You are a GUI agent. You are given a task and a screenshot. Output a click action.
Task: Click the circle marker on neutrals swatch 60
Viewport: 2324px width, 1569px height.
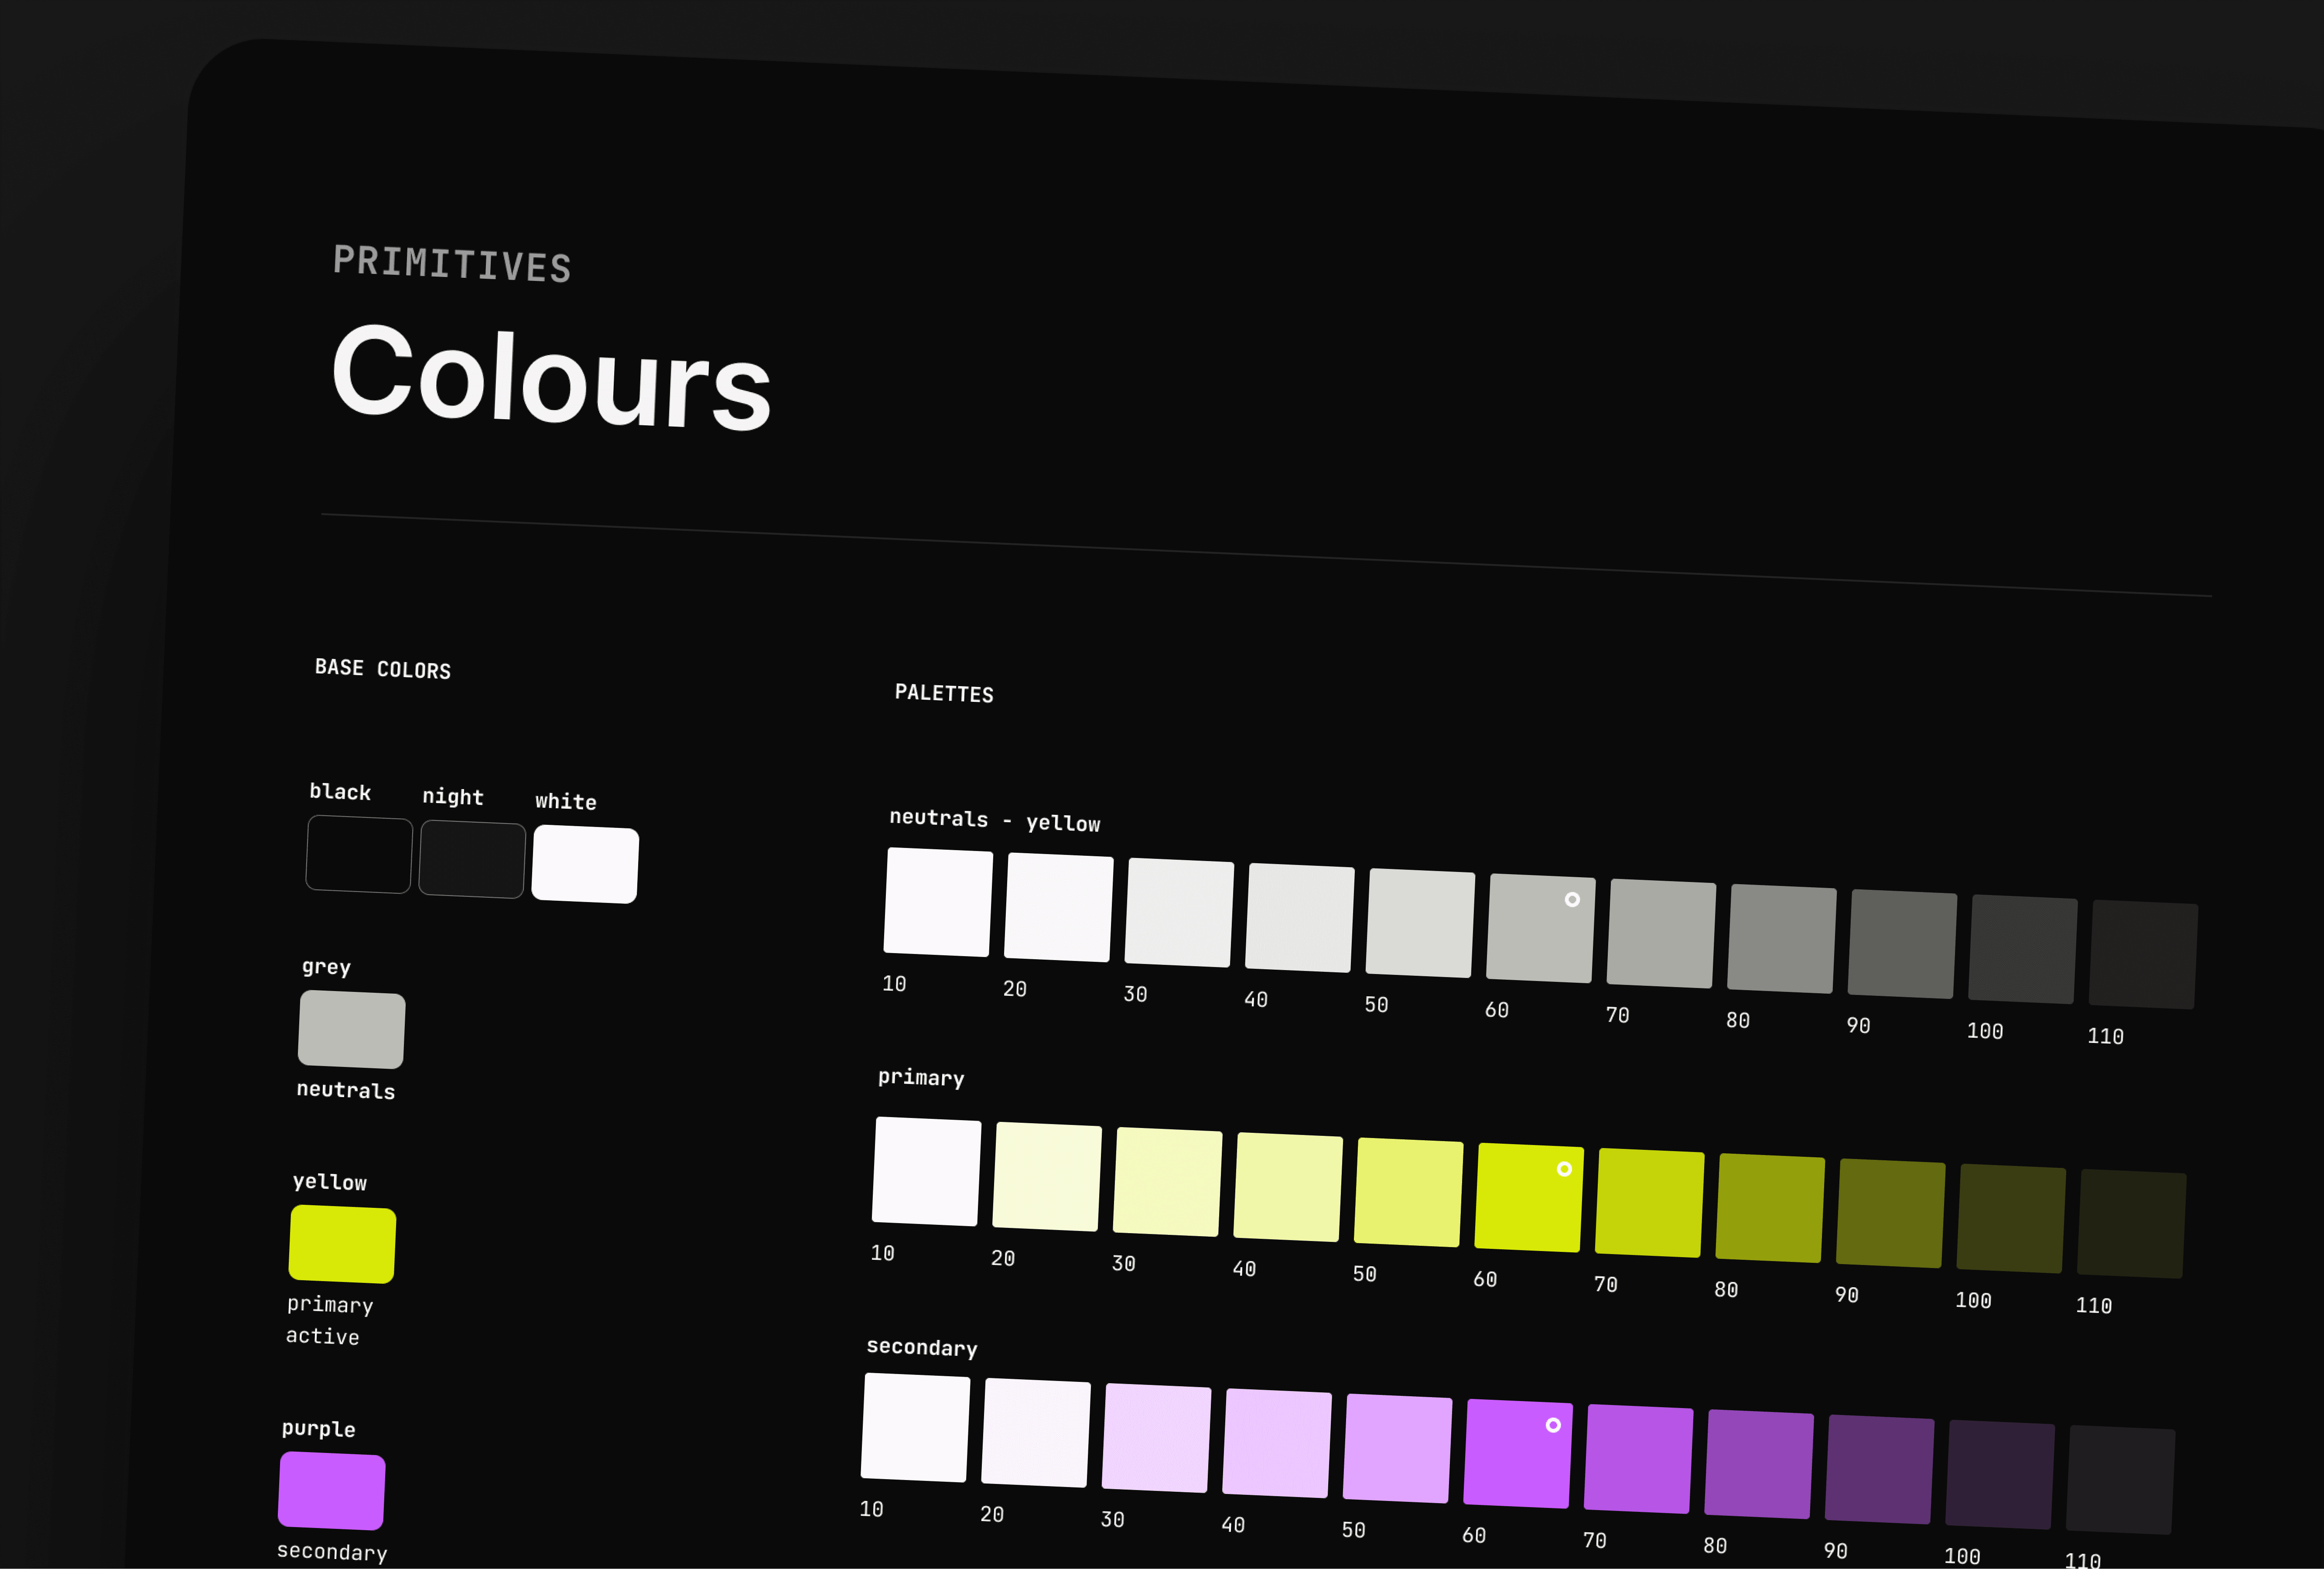[1572, 899]
